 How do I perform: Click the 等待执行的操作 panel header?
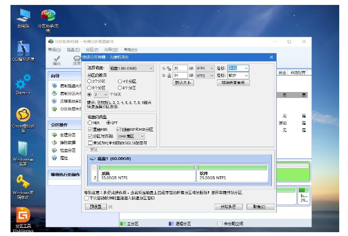click(65, 175)
